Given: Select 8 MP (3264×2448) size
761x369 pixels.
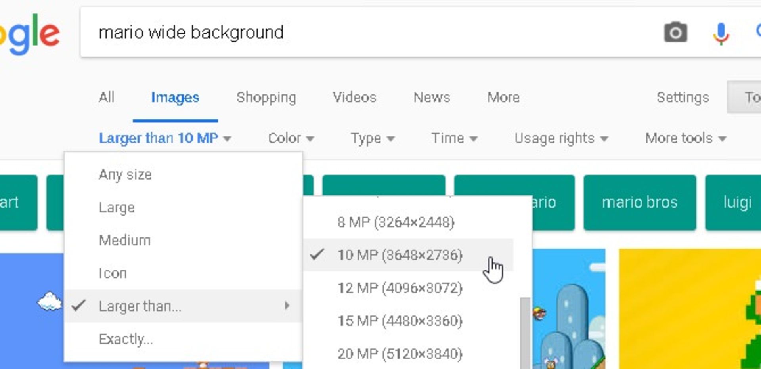Looking at the screenshot, I should (409, 222).
